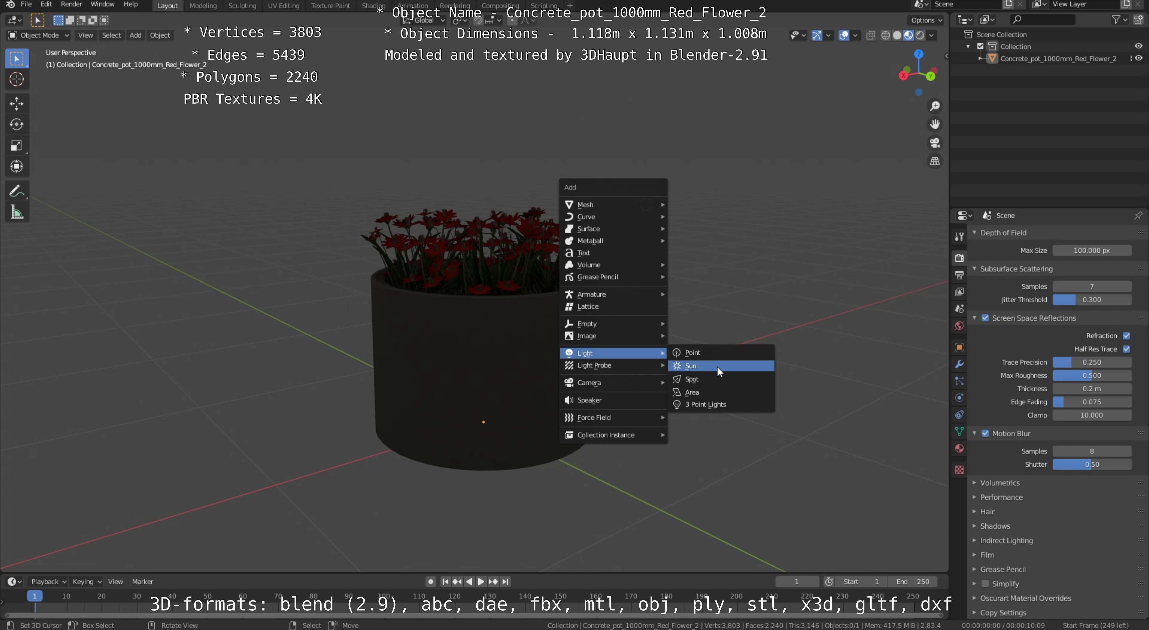Toggle Collection exclude checkbox in outliner

pos(980,46)
